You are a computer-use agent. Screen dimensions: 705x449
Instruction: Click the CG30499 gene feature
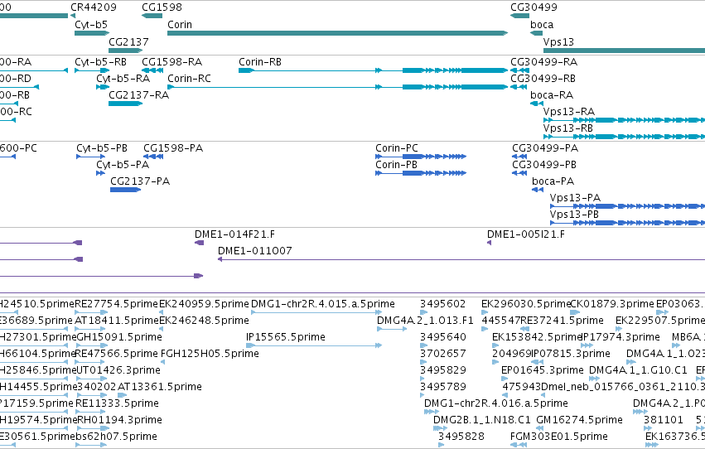[x=519, y=17]
